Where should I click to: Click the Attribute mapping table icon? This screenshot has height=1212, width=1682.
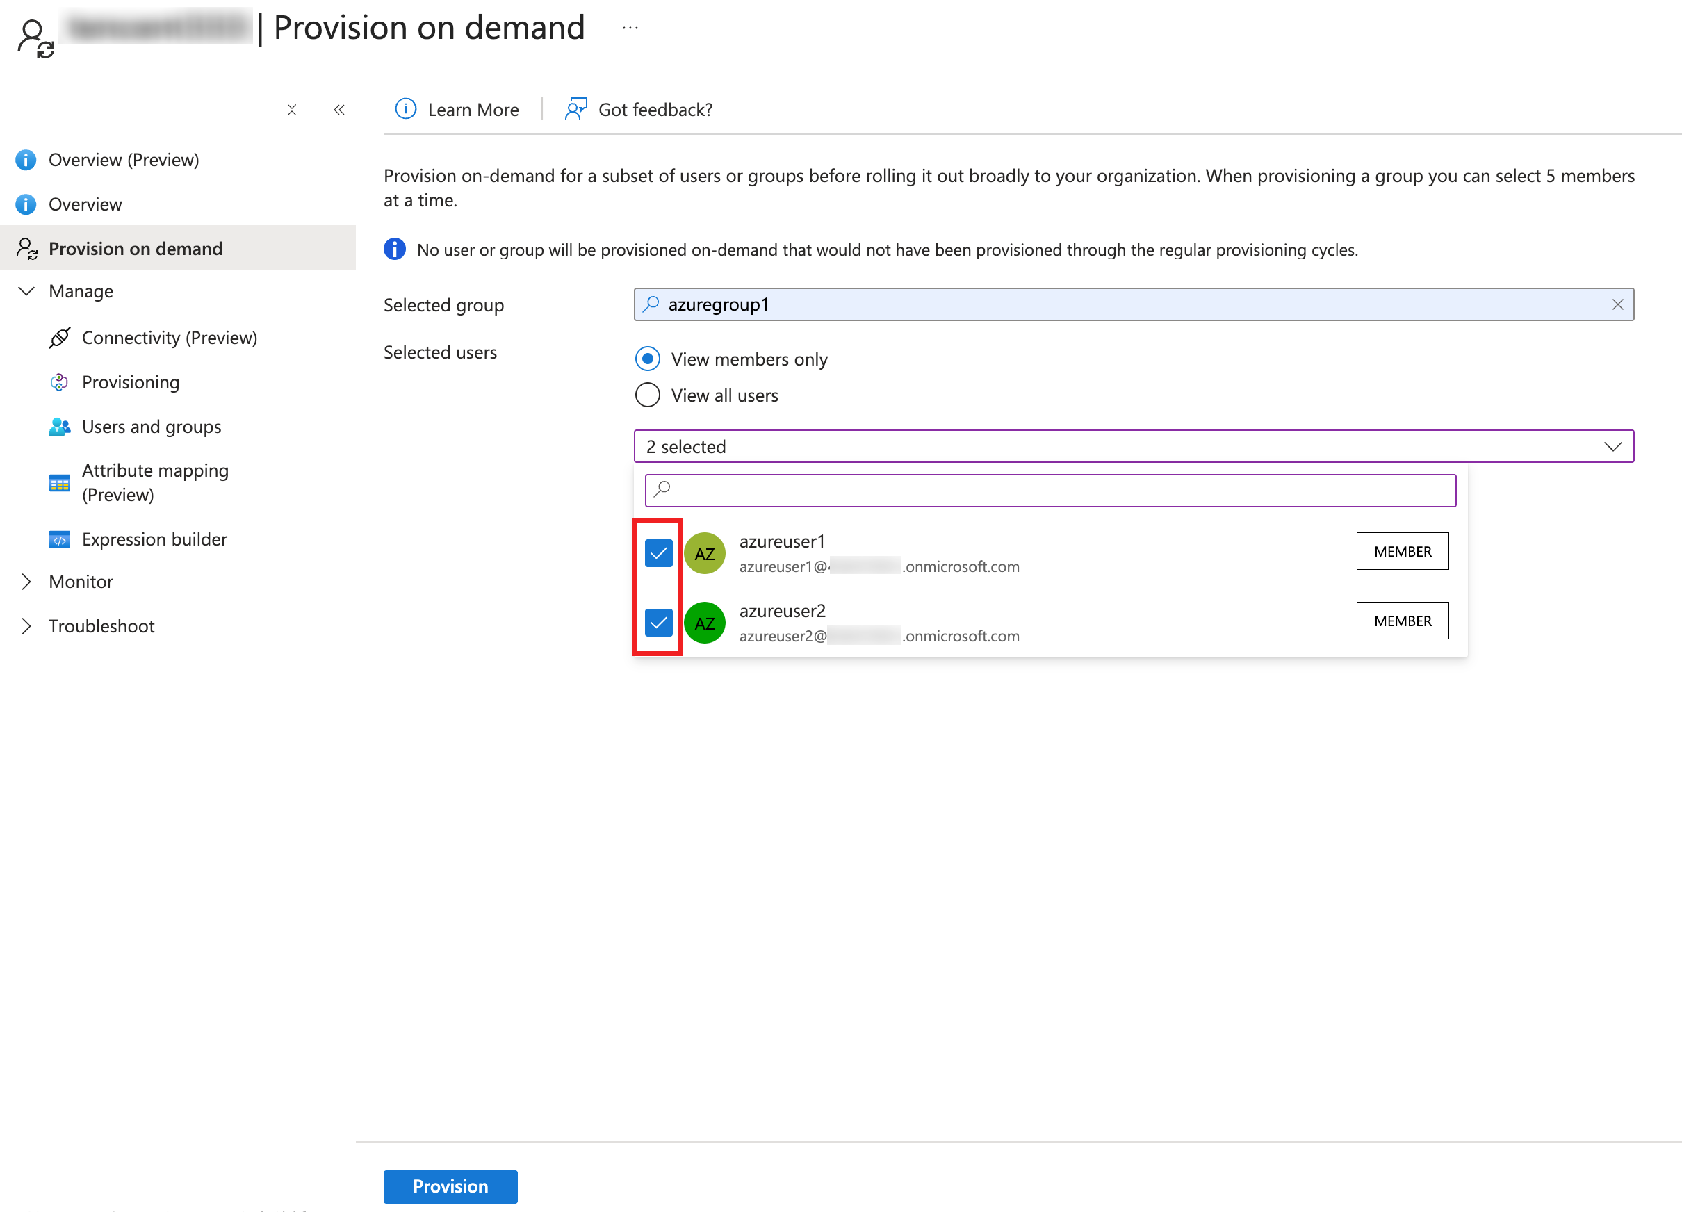(x=59, y=483)
